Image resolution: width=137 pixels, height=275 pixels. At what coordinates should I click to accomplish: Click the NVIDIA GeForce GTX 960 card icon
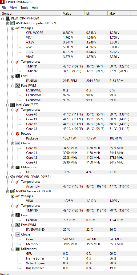(13, 191)
